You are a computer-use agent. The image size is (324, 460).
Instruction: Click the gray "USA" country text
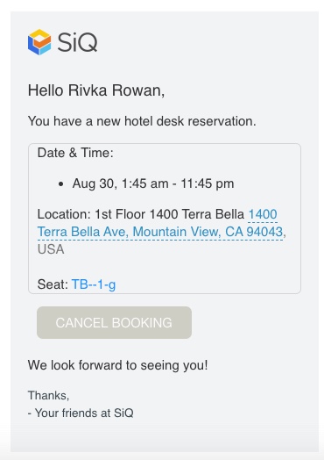pos(51,249)
